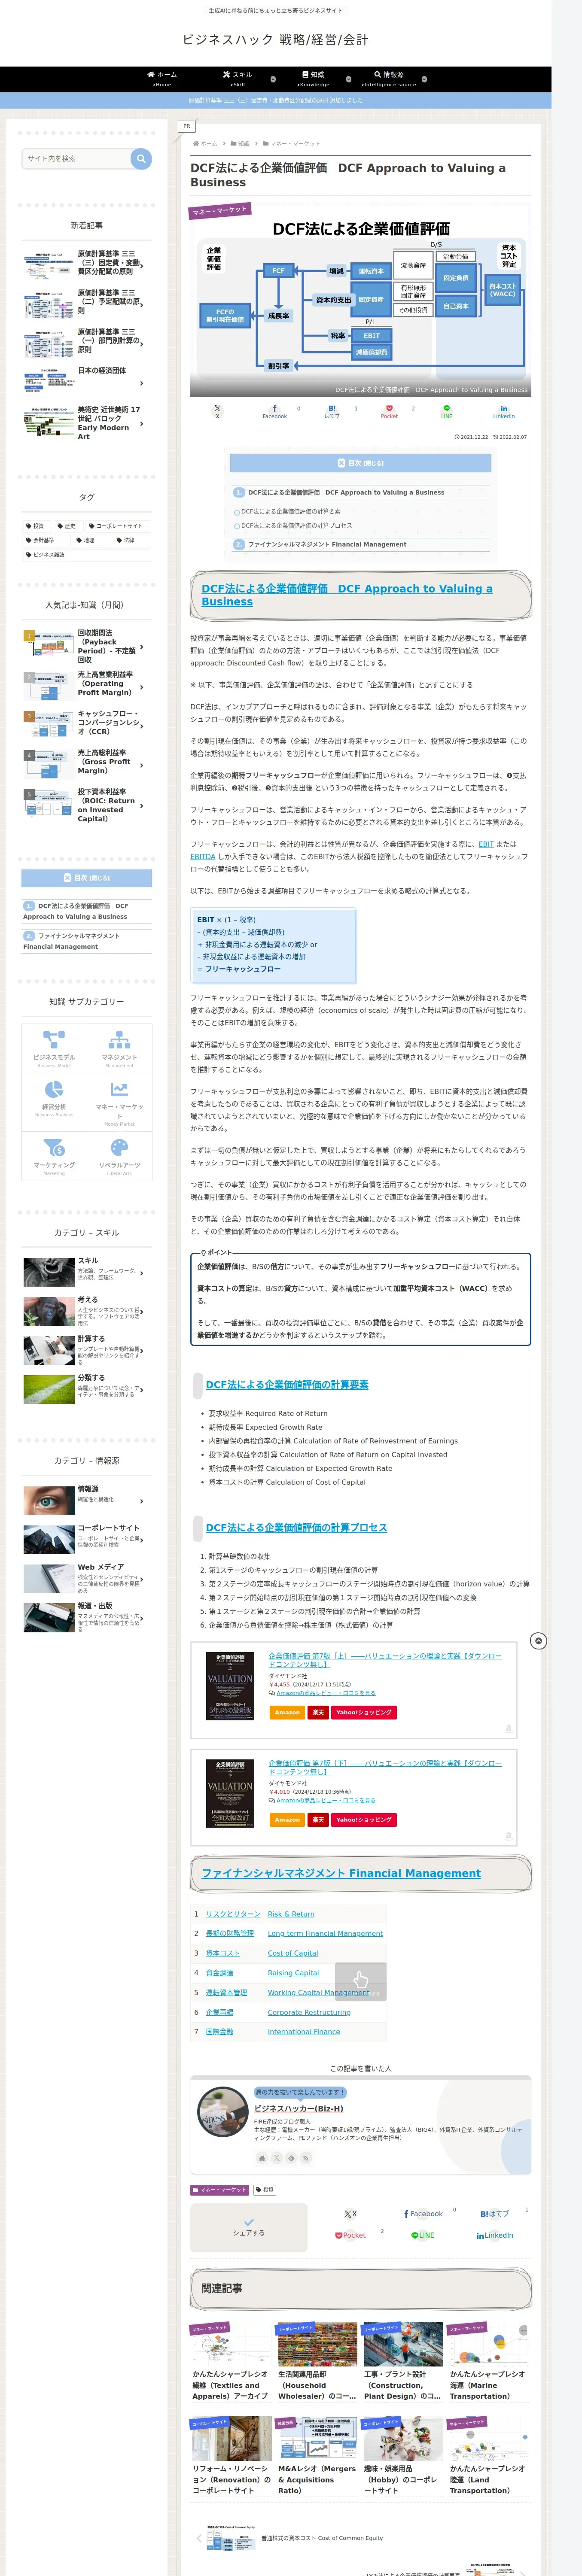Click bottom share bar Pocket button
The image size is (582, 2576).
click(351, 2235)
